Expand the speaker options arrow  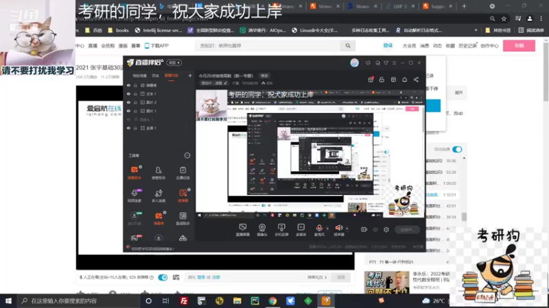click(x=347, y=229)
